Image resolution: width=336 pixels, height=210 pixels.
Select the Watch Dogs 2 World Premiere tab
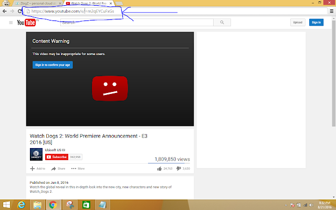pyautogui.click(x=89, y=4)
